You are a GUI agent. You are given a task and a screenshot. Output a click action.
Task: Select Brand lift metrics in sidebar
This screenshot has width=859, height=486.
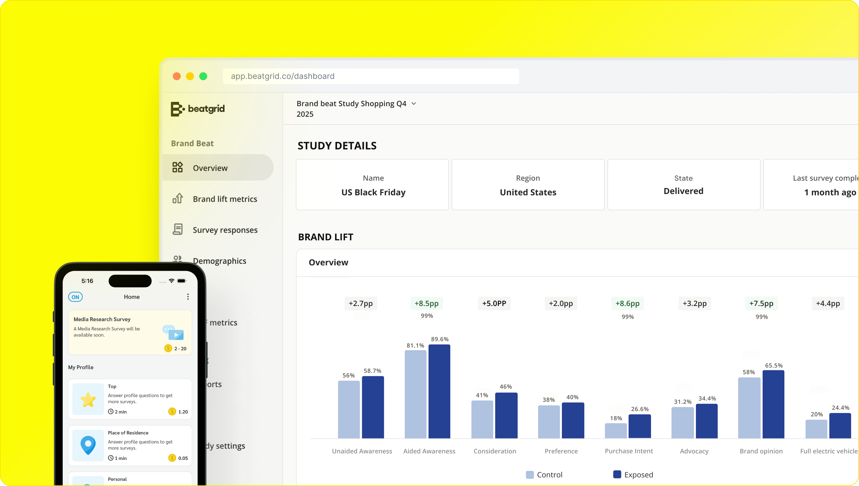click(x=225, y=199)
